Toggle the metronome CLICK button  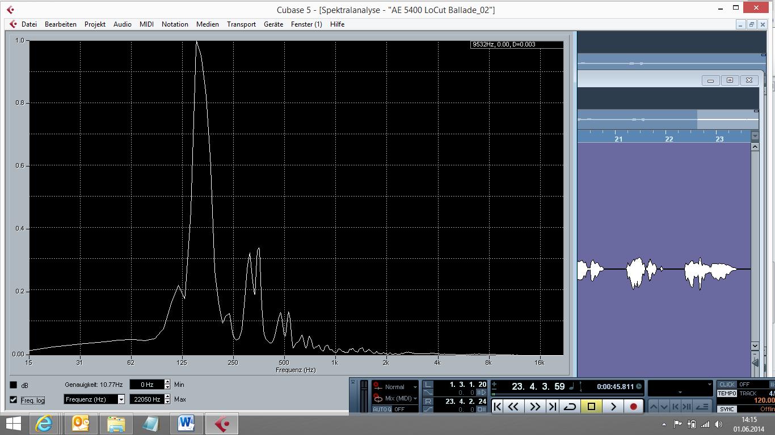click(x=727, y=385)
